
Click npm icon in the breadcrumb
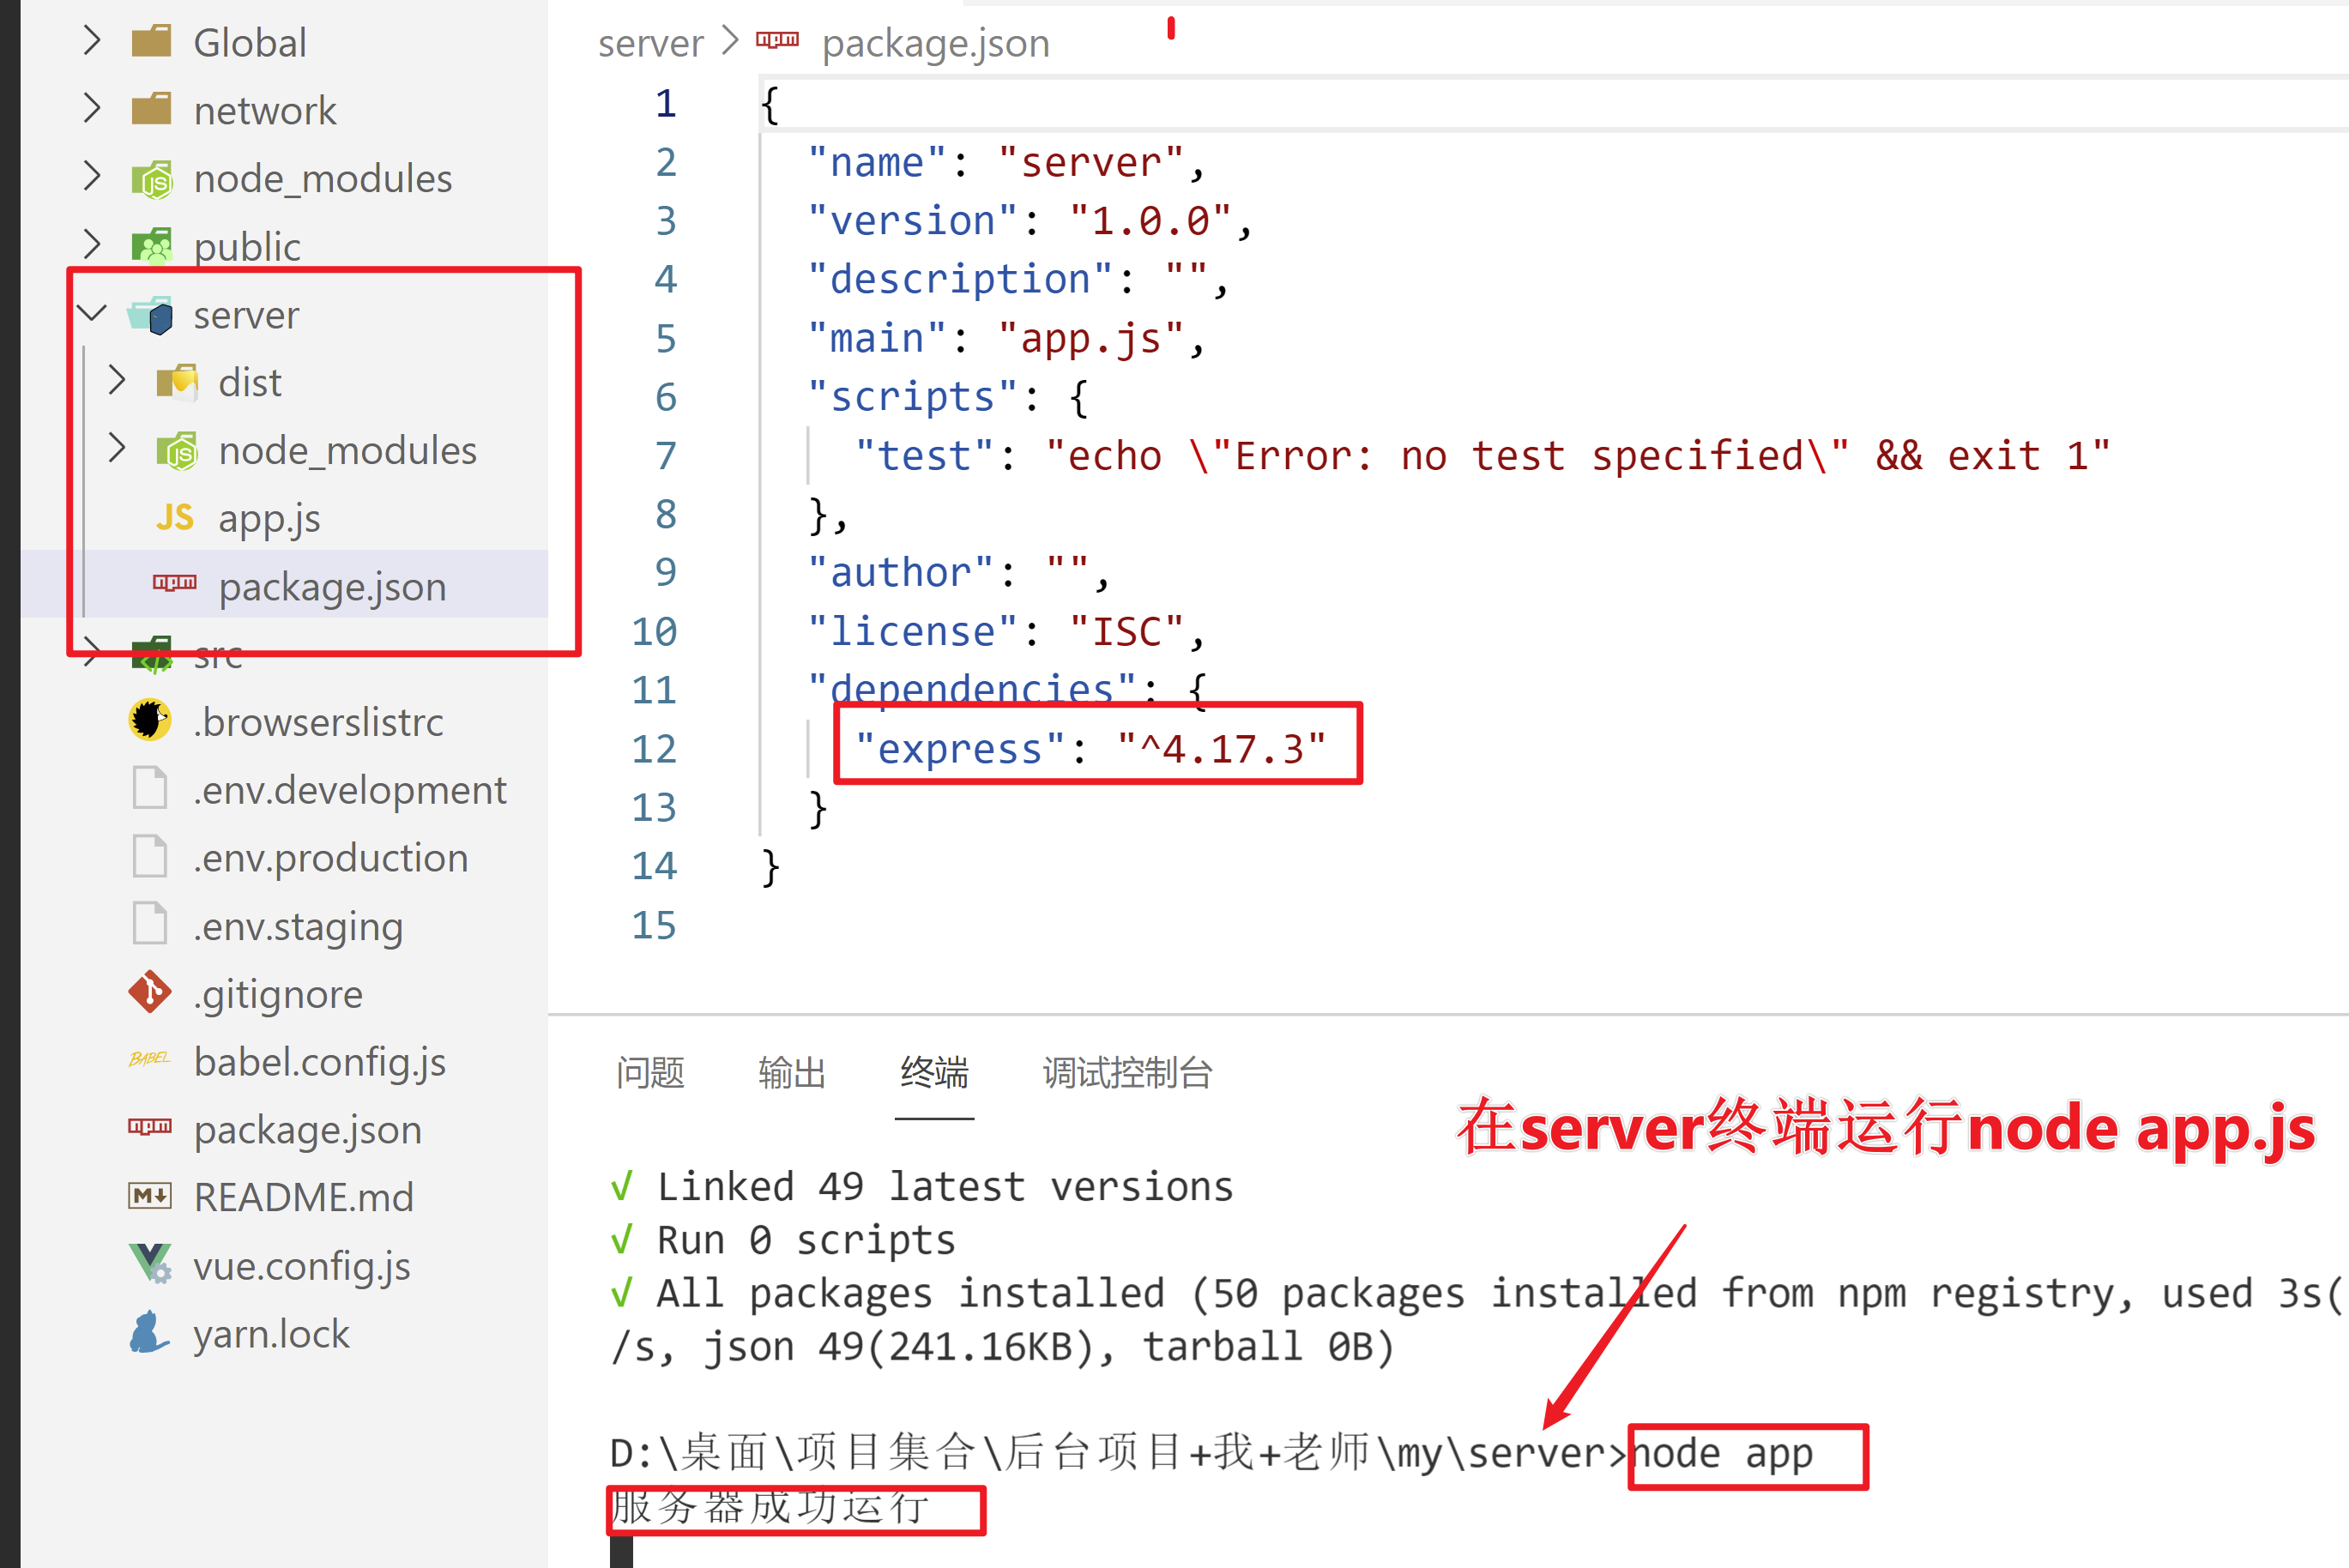tap(777, 40)
